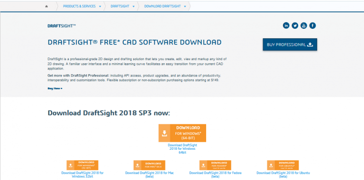The width and height of the screenshot is (364, 180).
Task: Open Download DraftSight breadcrumb item
Action: [163, 7]
